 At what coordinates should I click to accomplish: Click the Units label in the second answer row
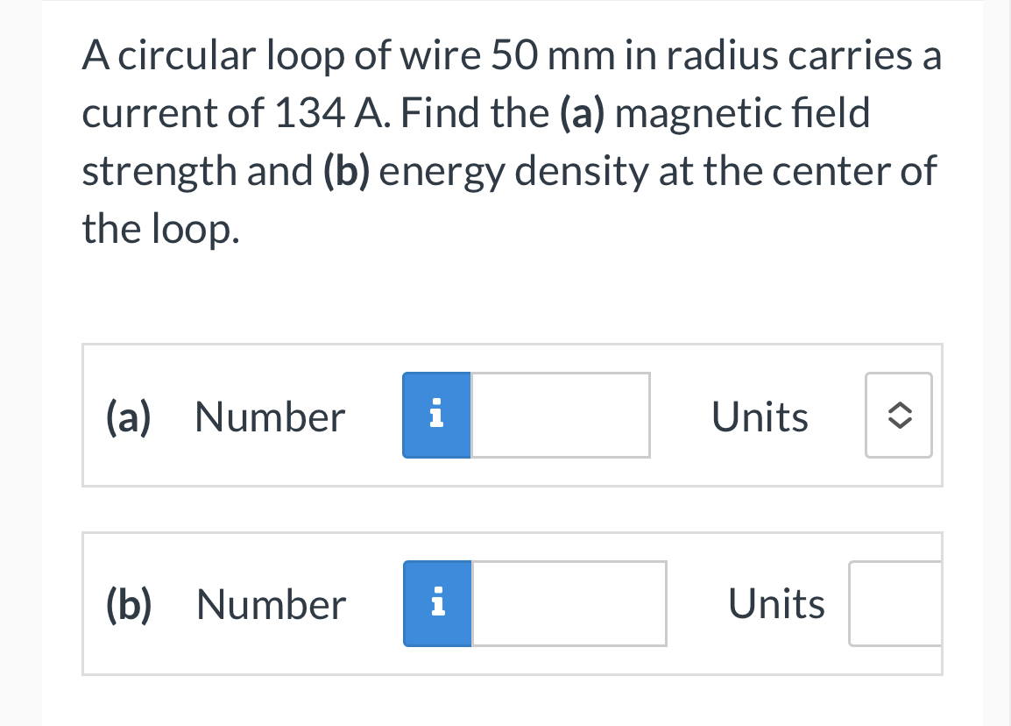776,603
